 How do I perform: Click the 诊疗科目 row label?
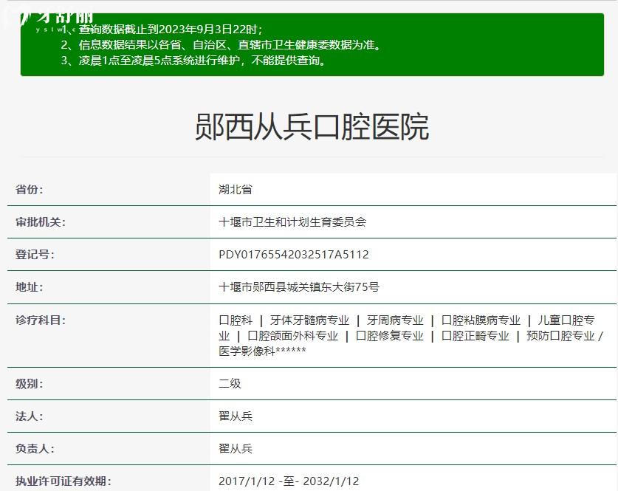click(41, 318)
